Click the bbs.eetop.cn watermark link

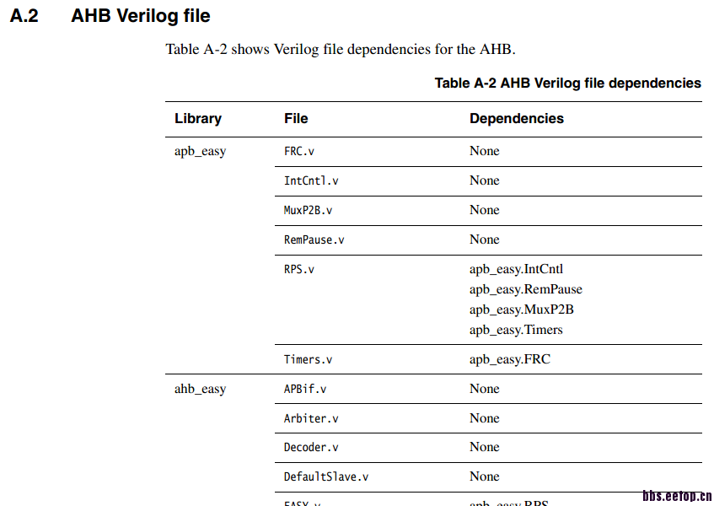[x=677, y=496]
